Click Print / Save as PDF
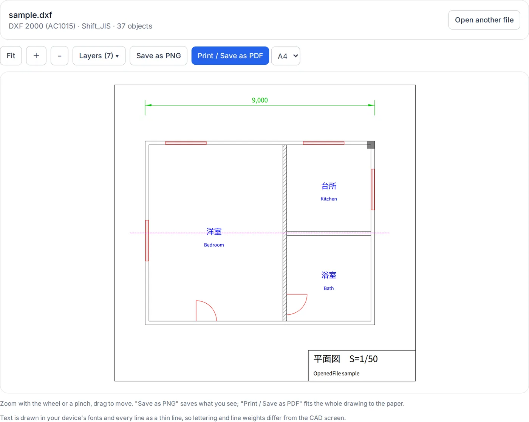 coord(230,56)
